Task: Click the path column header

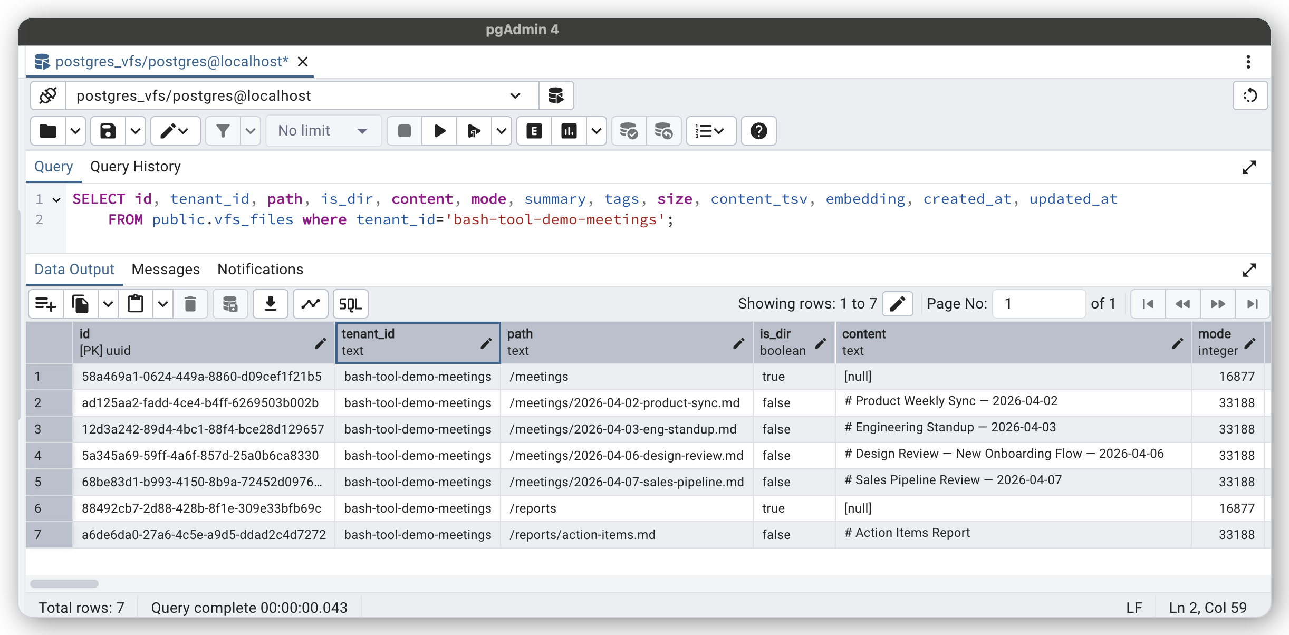Action: point(626,342)
